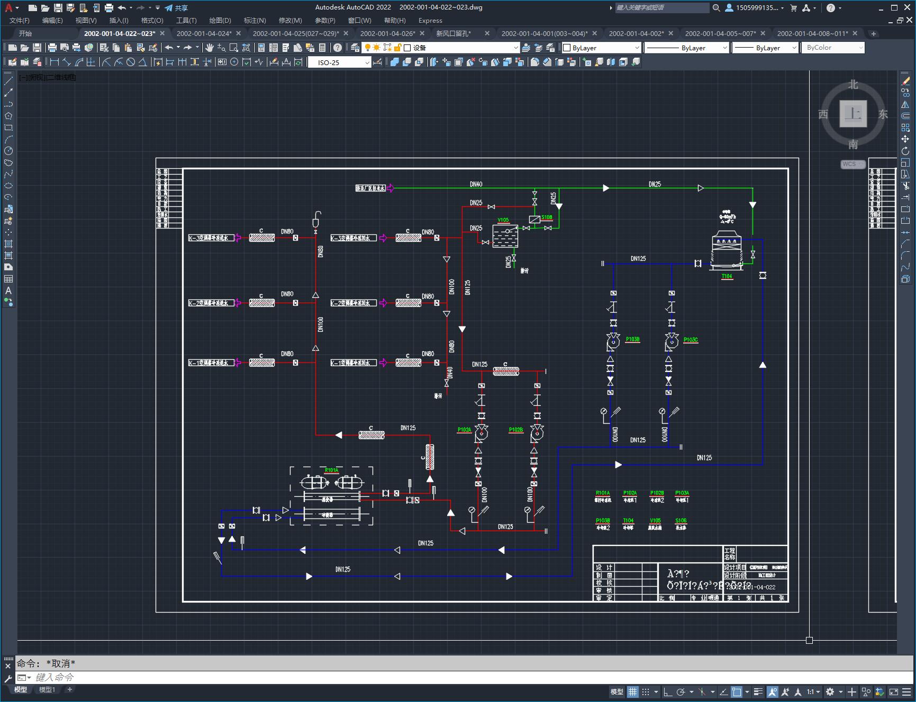
Task: Open the annotation scale 1:1 dropdown
Action: pyautogui.click(x=814, y=692)
